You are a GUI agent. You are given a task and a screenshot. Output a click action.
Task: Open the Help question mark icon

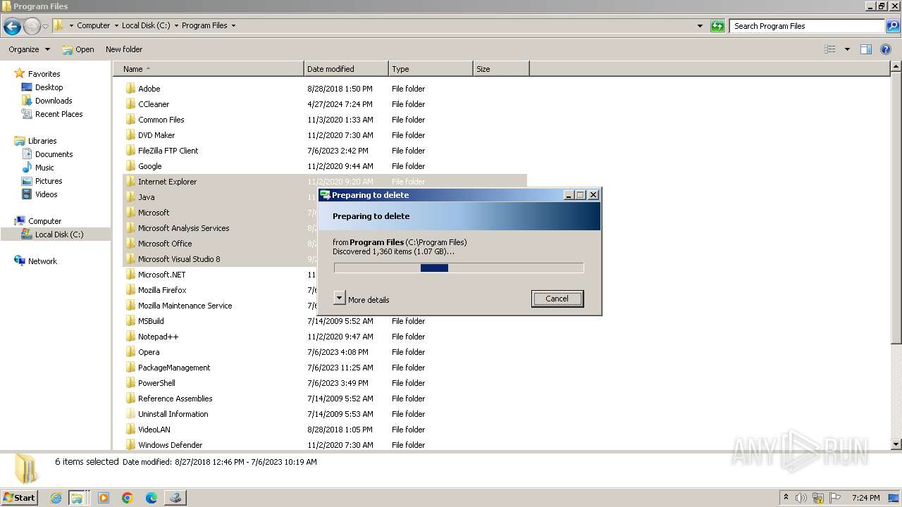tap(886, 49)
